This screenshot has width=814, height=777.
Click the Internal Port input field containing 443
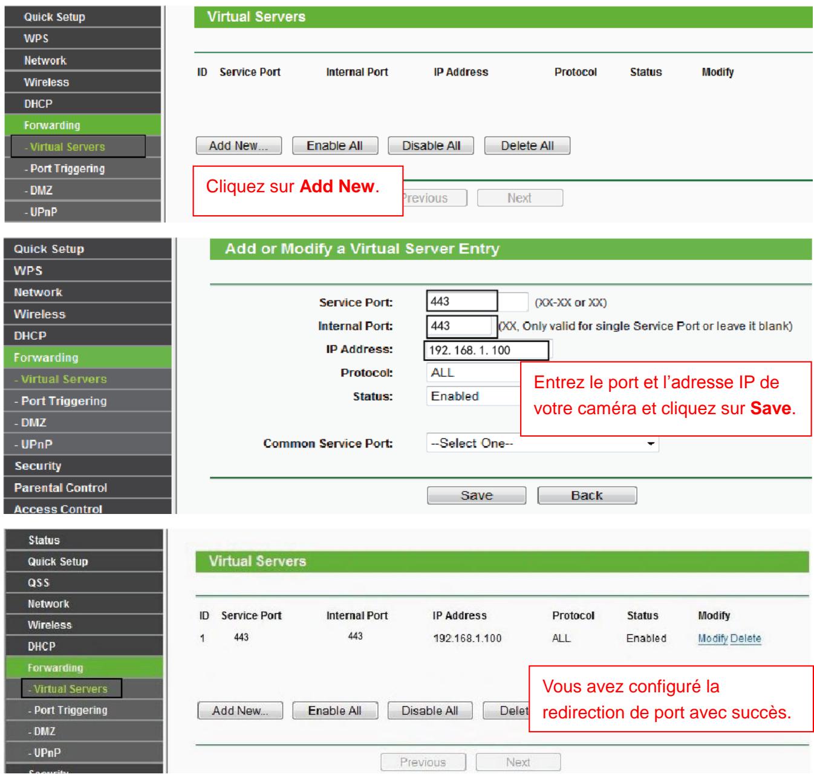click(462, 326)
